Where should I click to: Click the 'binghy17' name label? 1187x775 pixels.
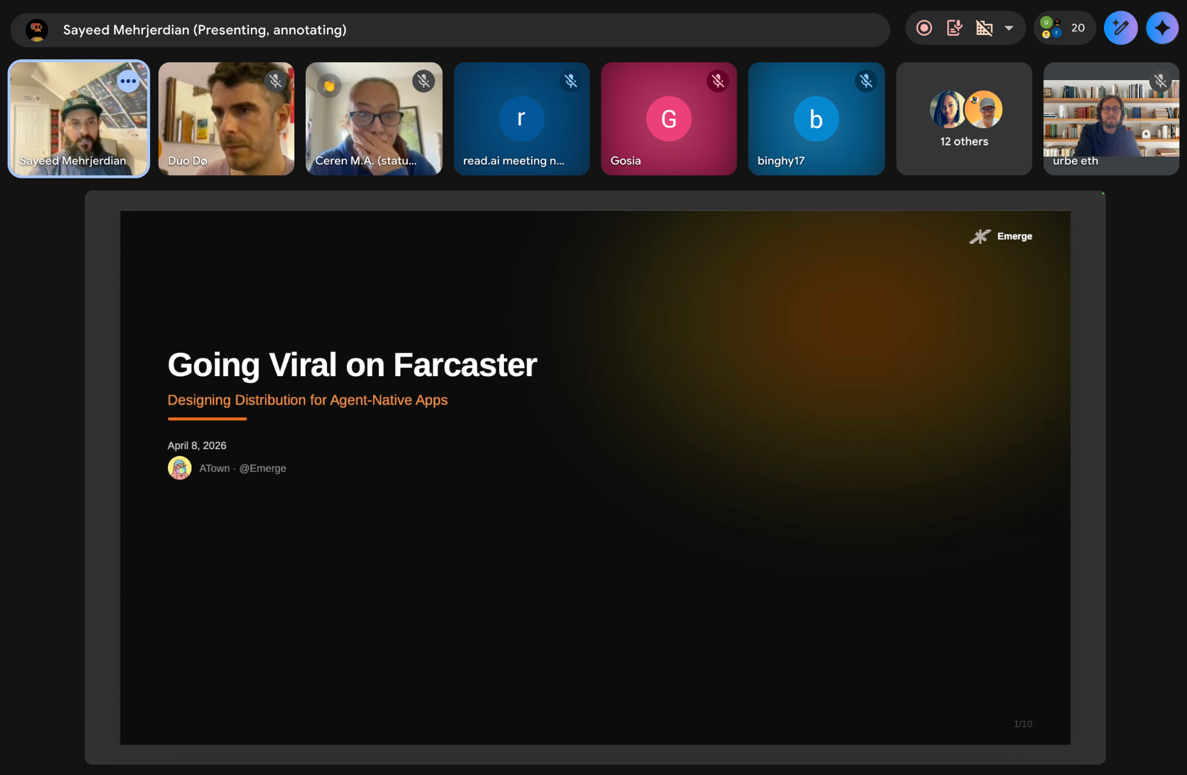coord(781,161)
